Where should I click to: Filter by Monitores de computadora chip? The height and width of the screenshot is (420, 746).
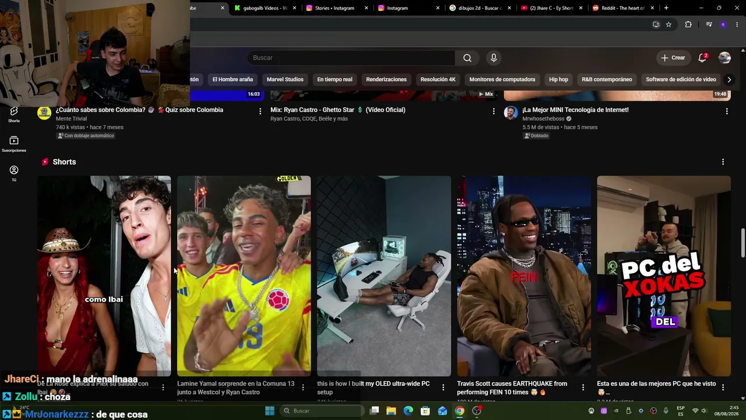(502, 79)
